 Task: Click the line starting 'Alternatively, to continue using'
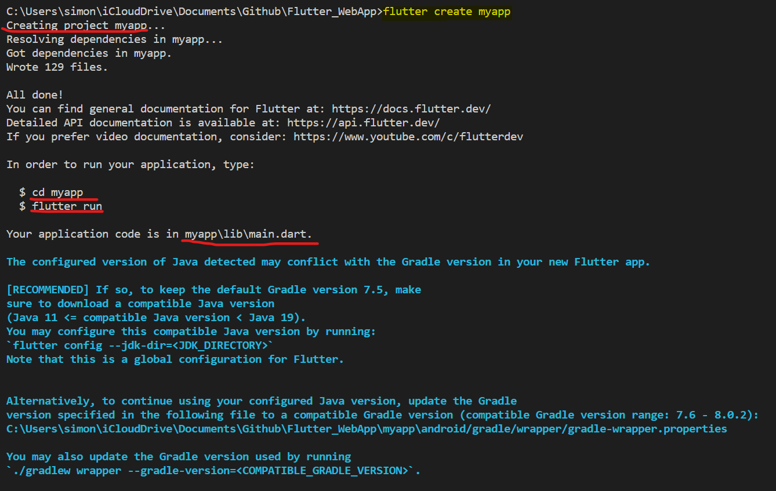click(x=262, y=401)
